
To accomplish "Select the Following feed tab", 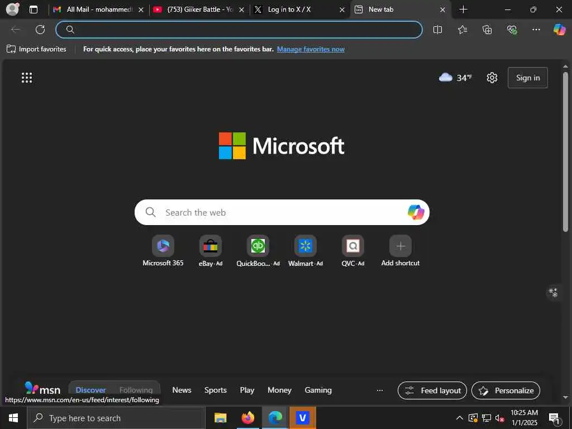I will tap(136, 390).
